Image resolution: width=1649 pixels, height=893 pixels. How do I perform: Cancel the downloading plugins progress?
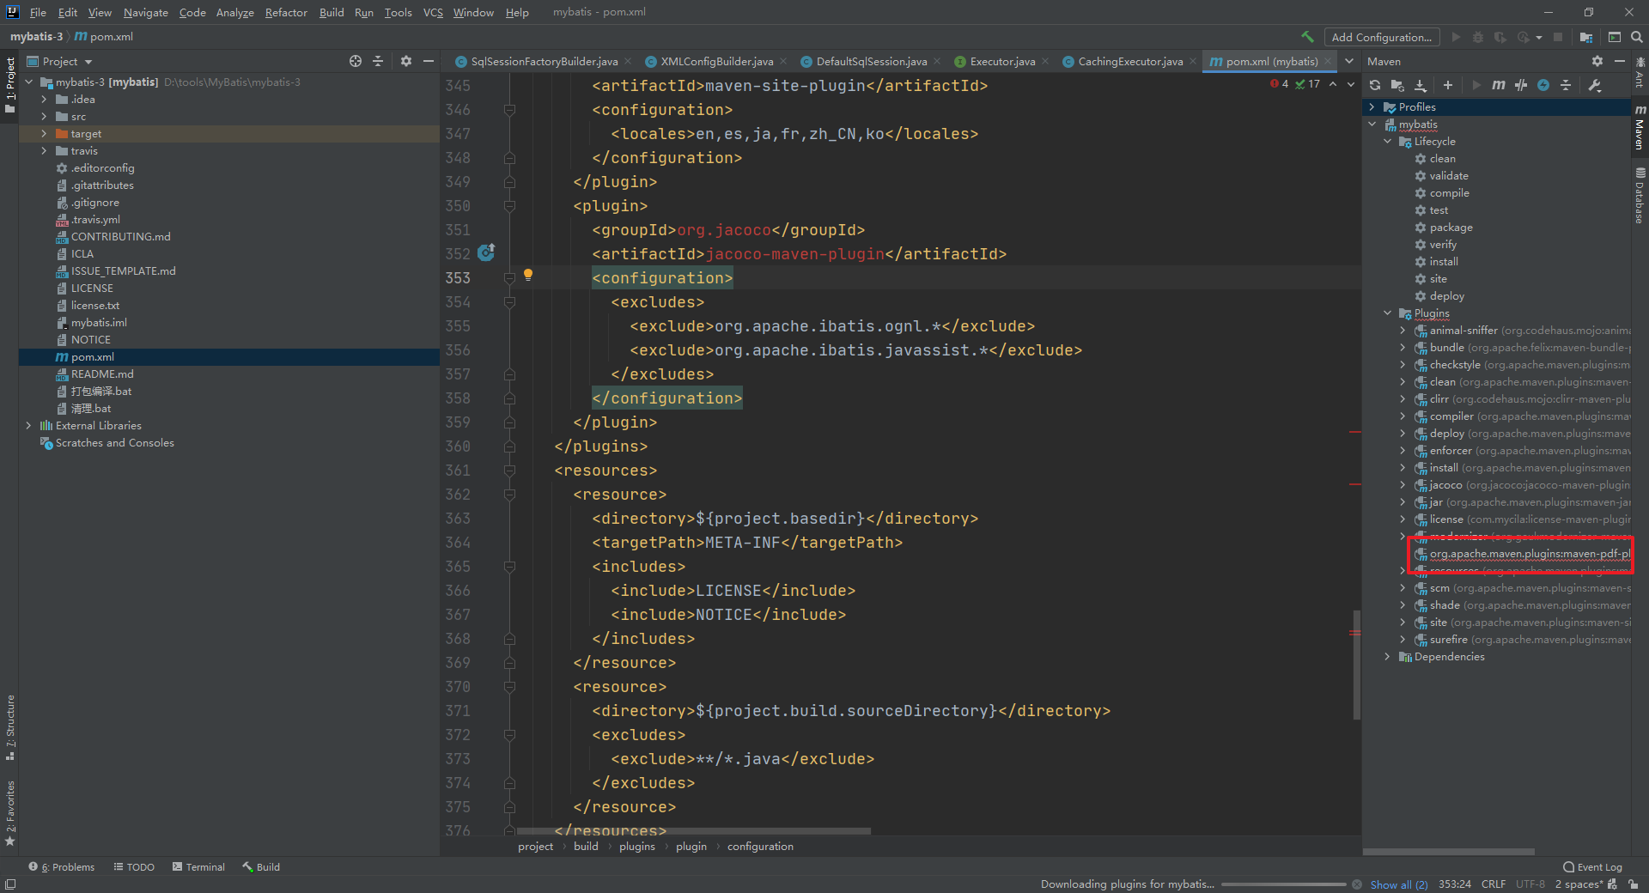[1357, 884]
